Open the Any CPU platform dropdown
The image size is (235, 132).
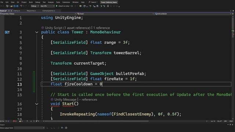point(47,6)
